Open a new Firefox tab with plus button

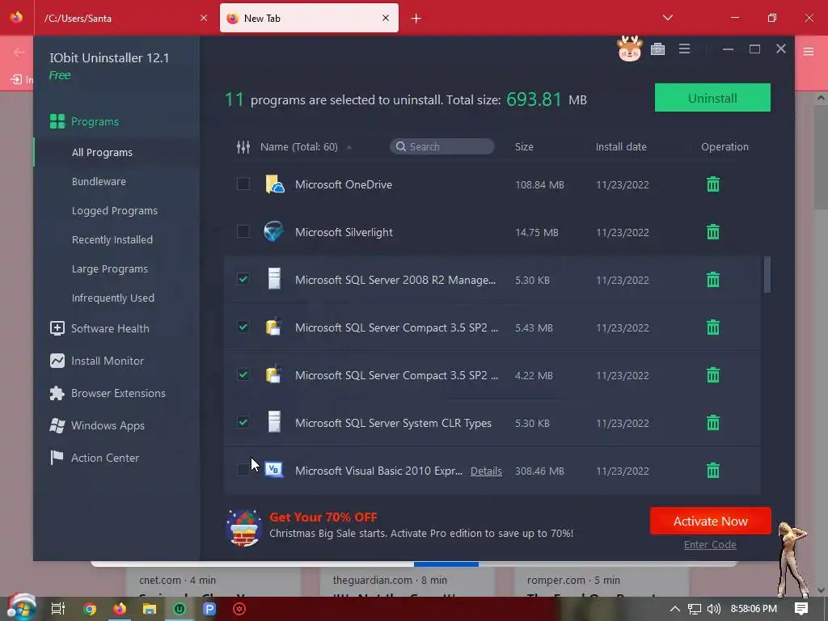[416, 19]
